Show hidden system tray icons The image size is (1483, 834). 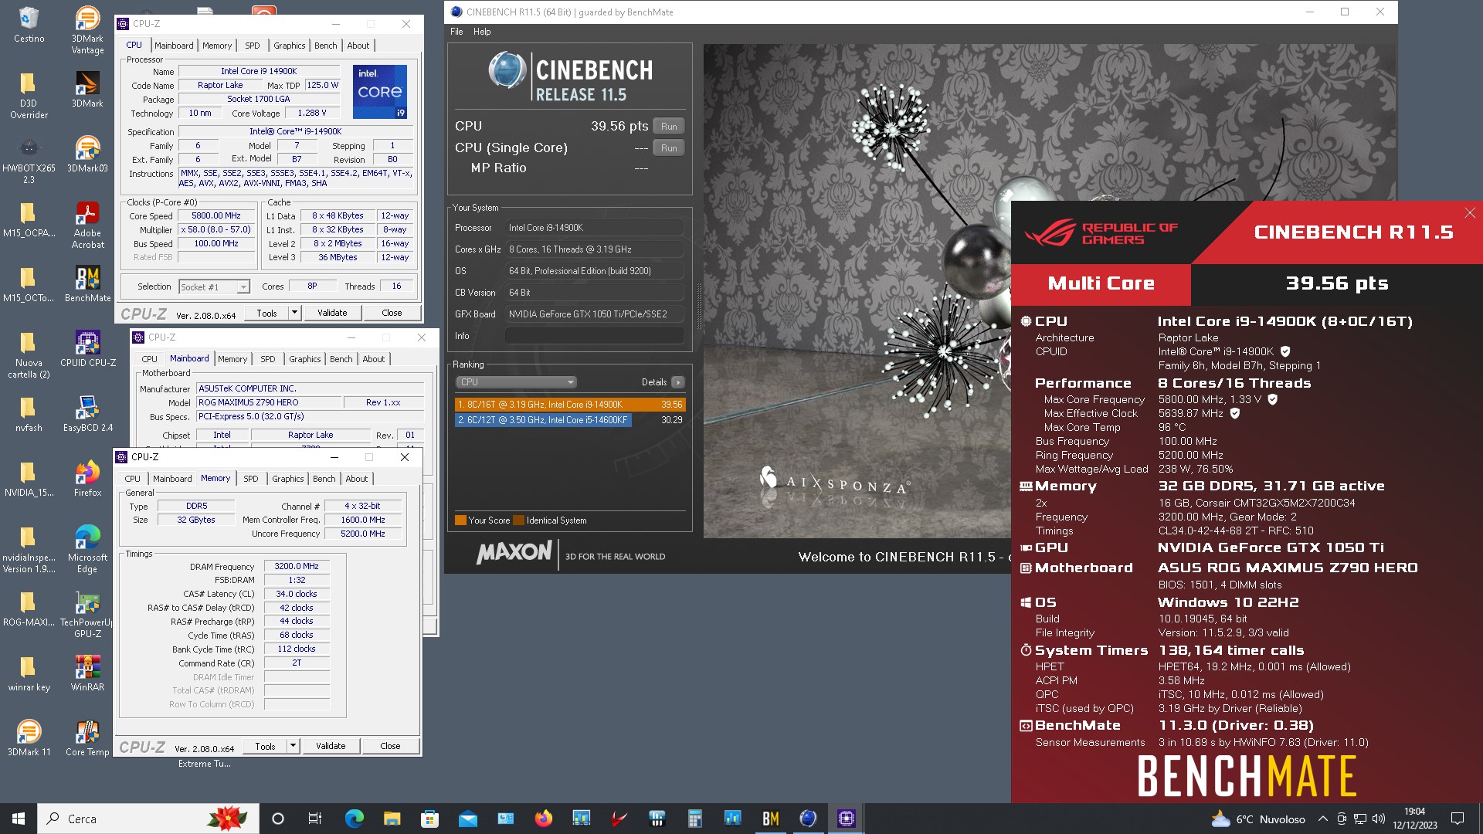(1322, 819)
